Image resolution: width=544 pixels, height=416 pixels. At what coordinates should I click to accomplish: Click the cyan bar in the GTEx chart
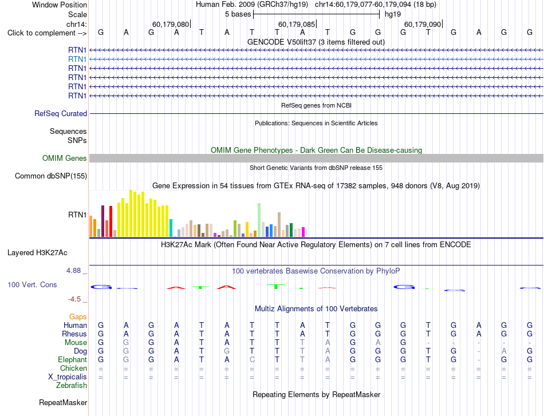click(x=171, y=228)
